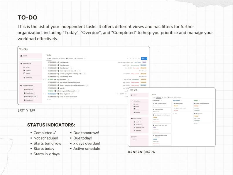Switch to the Today tab in list view

pyautogui.click(x=62, y=59)
